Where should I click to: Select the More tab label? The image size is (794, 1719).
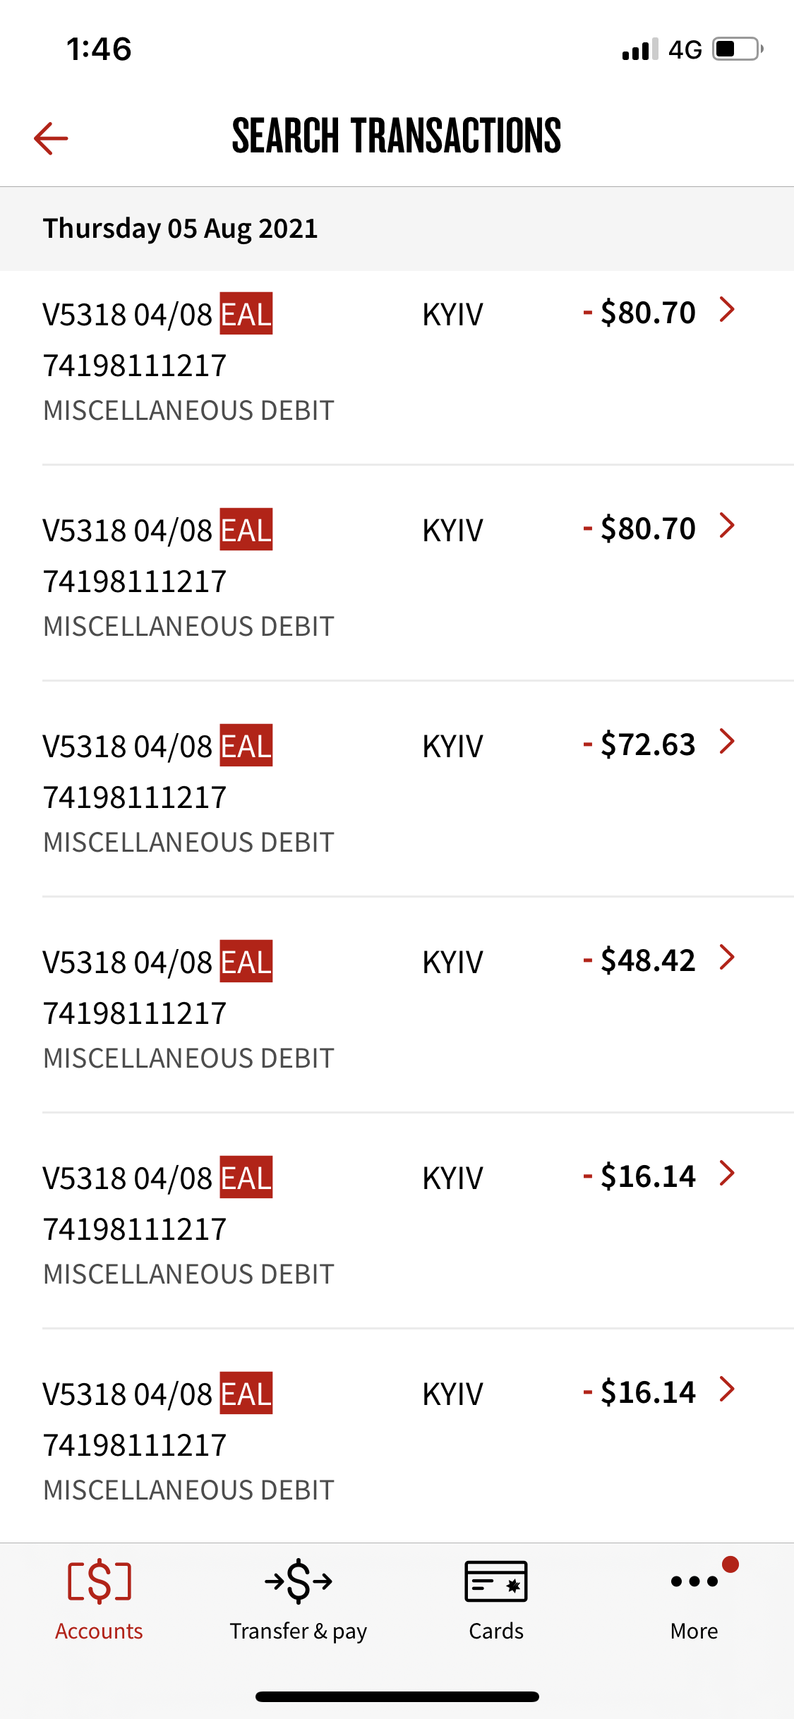pyautogui.click(x=694, y=1631)
